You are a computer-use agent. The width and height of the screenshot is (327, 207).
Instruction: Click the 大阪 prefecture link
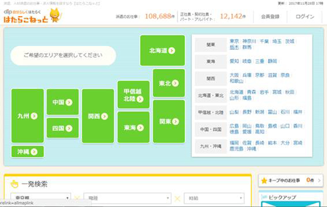tap(234, 75)
